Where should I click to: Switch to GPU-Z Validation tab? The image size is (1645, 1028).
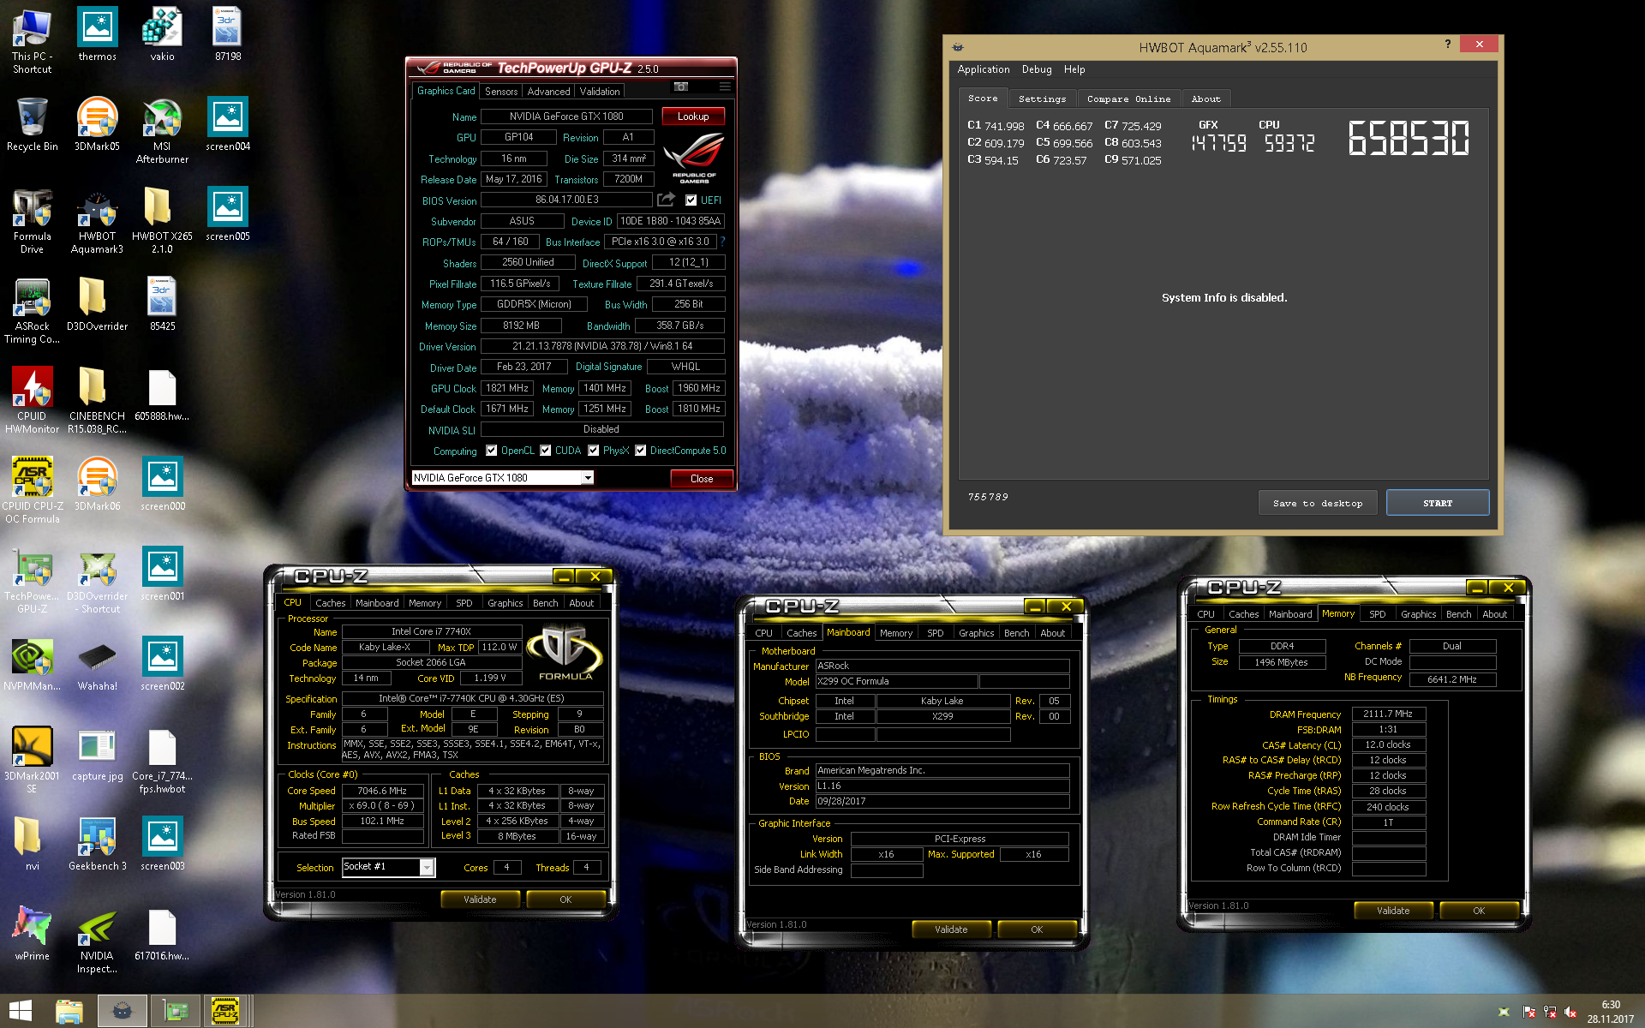click(x=600, y=92)
